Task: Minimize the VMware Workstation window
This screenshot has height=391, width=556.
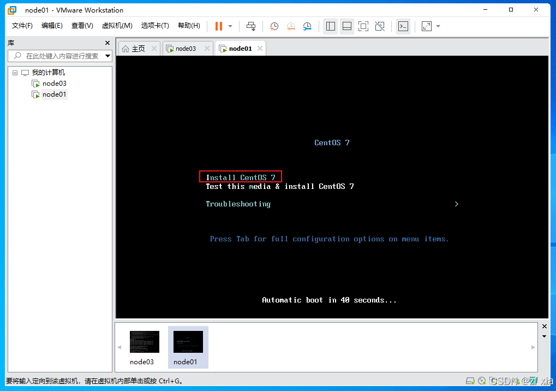Action: point(486,10)
